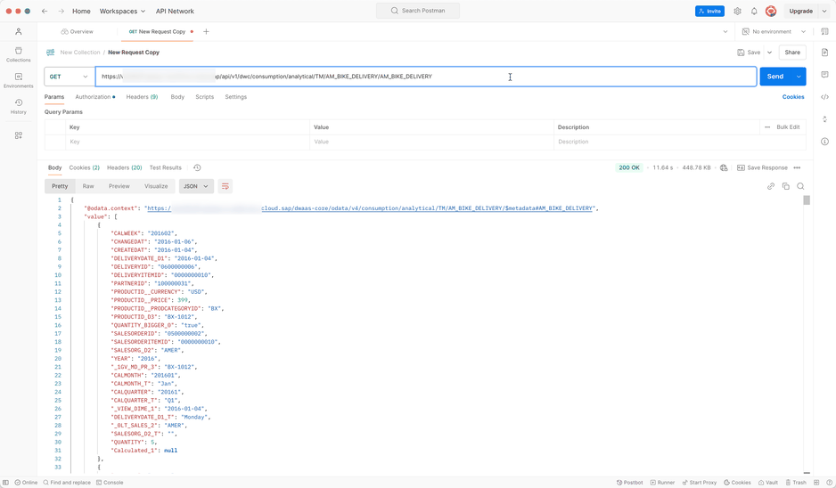Open the account profile sidebar icon
This screenshot has width=836, height=488.
[18, 31]
